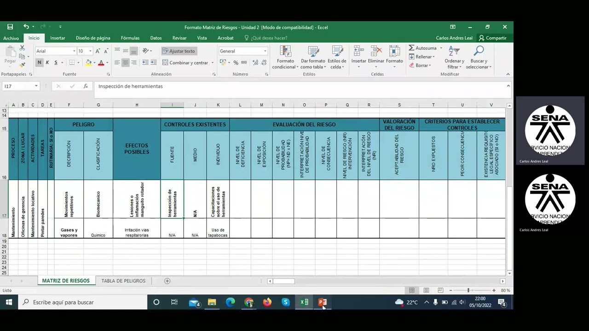Image resolution: width=589 pixels, height=331 pixels.
Task: Select the Format Painter brush icon
Action: tap(22, 65)
